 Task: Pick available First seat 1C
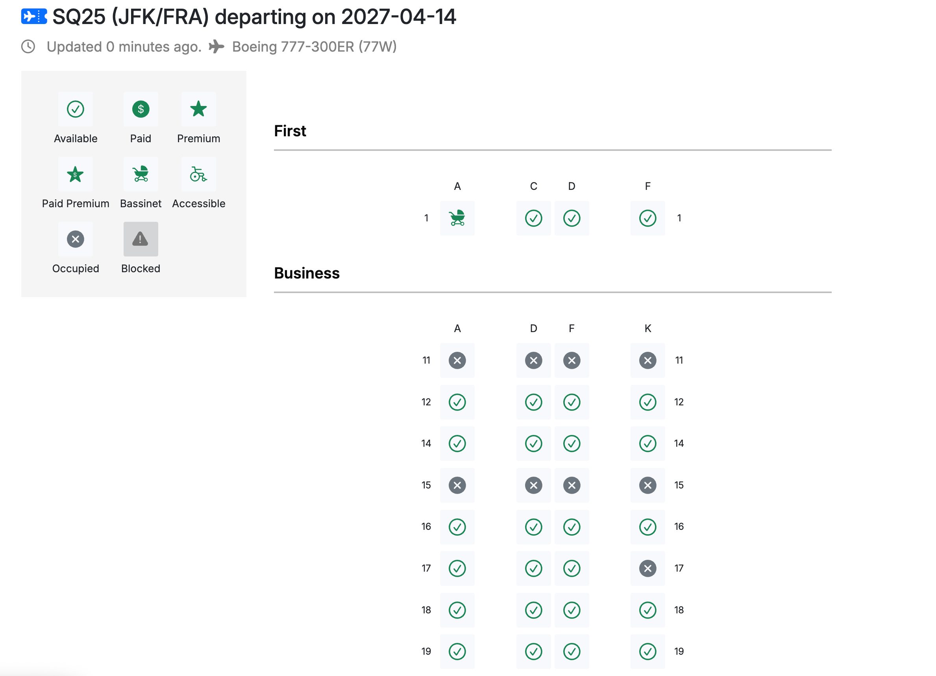click(534, 218)
